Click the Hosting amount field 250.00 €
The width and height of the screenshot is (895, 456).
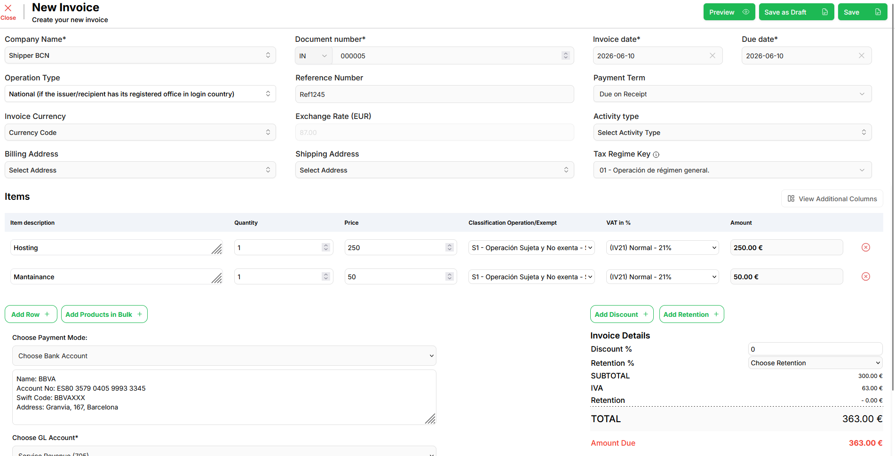click(786, 248)
